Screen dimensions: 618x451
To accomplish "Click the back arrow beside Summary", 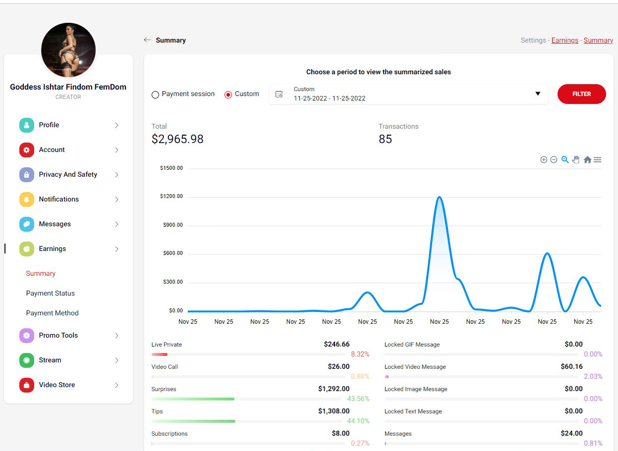I will coord(147,40).
